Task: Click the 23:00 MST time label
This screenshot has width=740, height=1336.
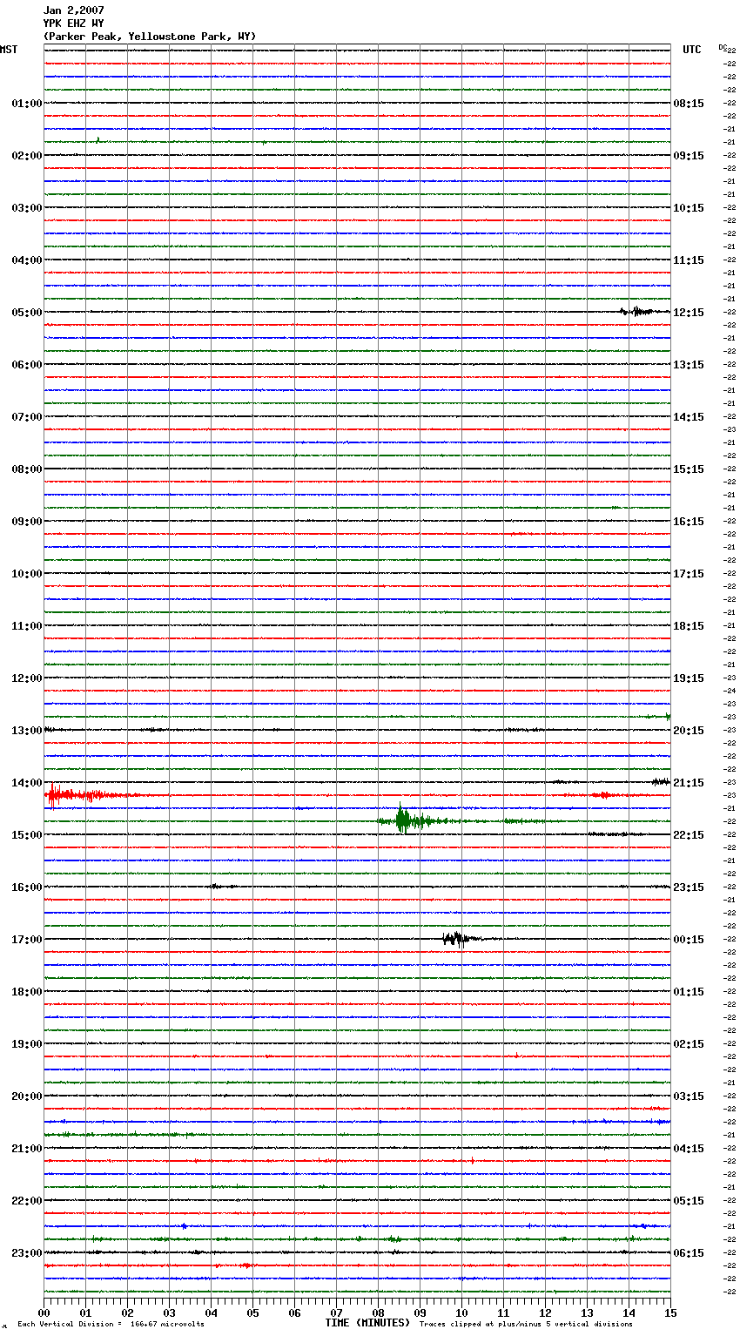Action: coord(27,1253)
